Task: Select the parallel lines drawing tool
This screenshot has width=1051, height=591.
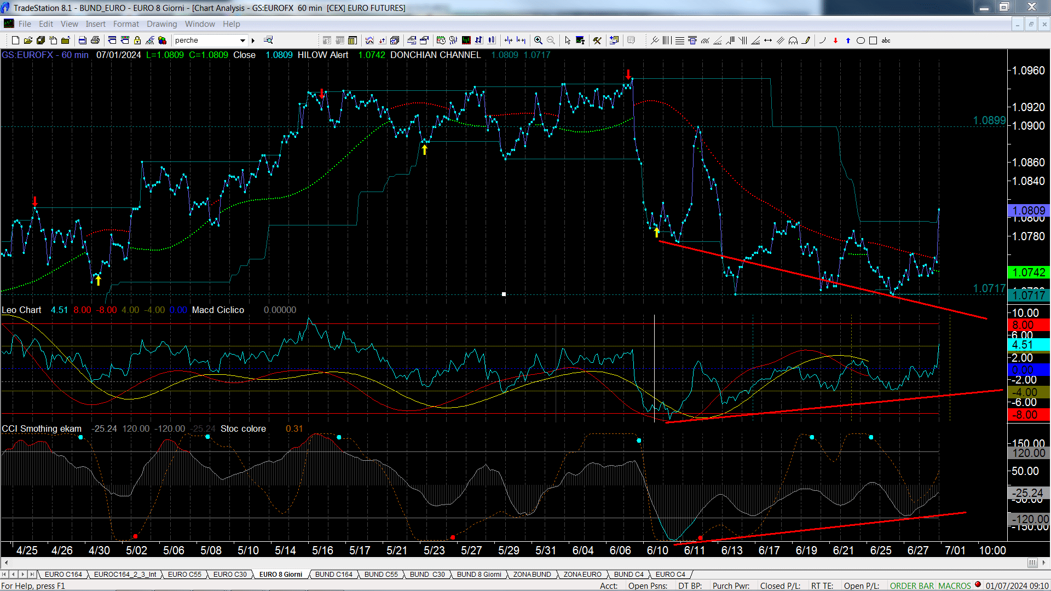Action: [781, 40]
